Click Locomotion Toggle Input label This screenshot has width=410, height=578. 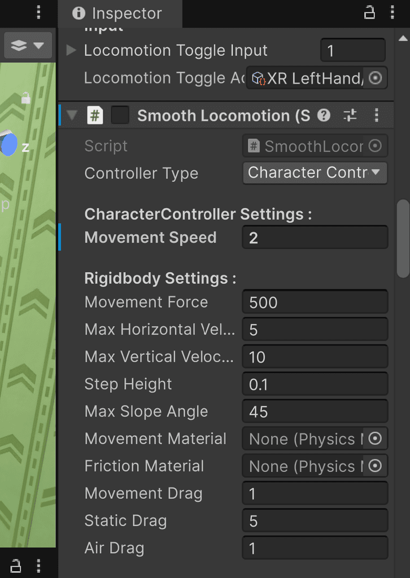point(176,50)
